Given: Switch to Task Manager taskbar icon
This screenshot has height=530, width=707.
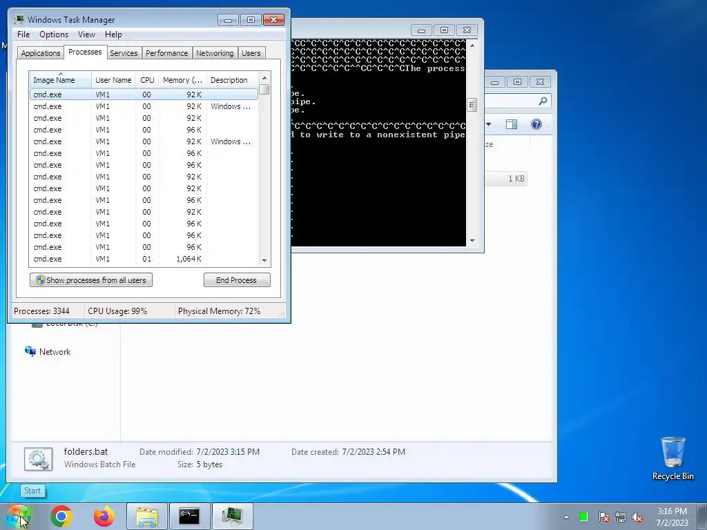Looking at the screenshot, I should click(x=232, y=516).
